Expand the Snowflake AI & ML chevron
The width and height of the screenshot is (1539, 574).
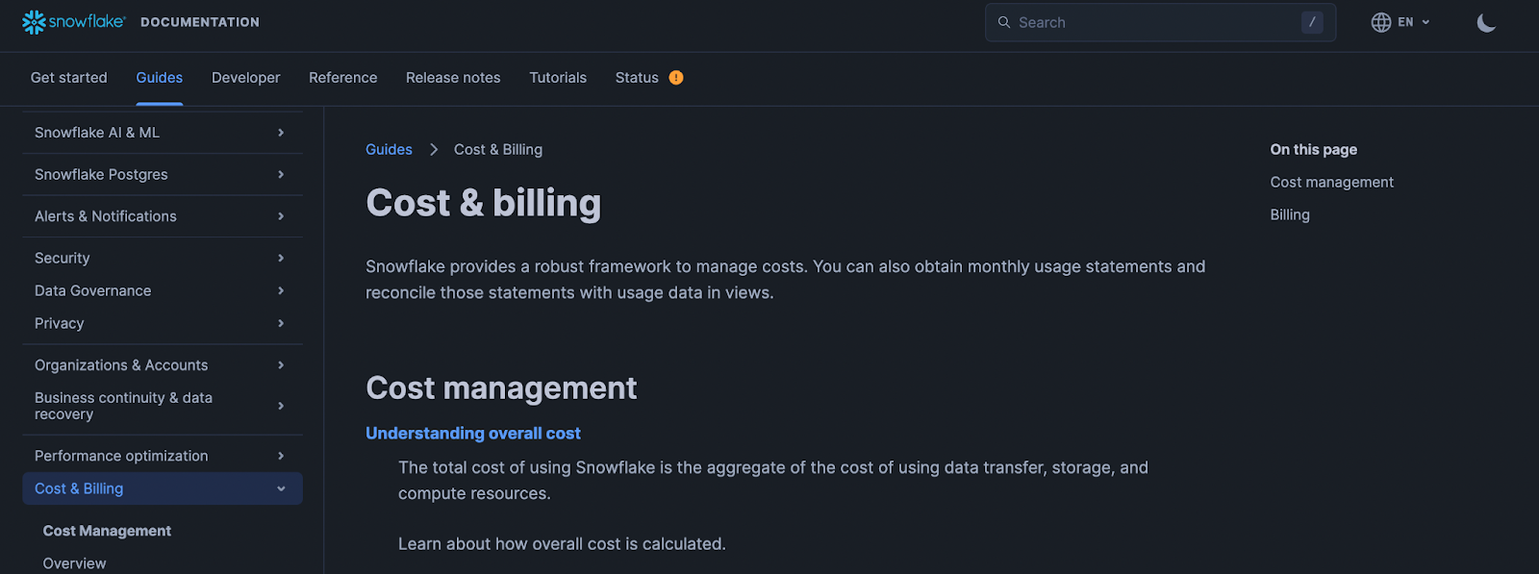click(x=281, y=133)
